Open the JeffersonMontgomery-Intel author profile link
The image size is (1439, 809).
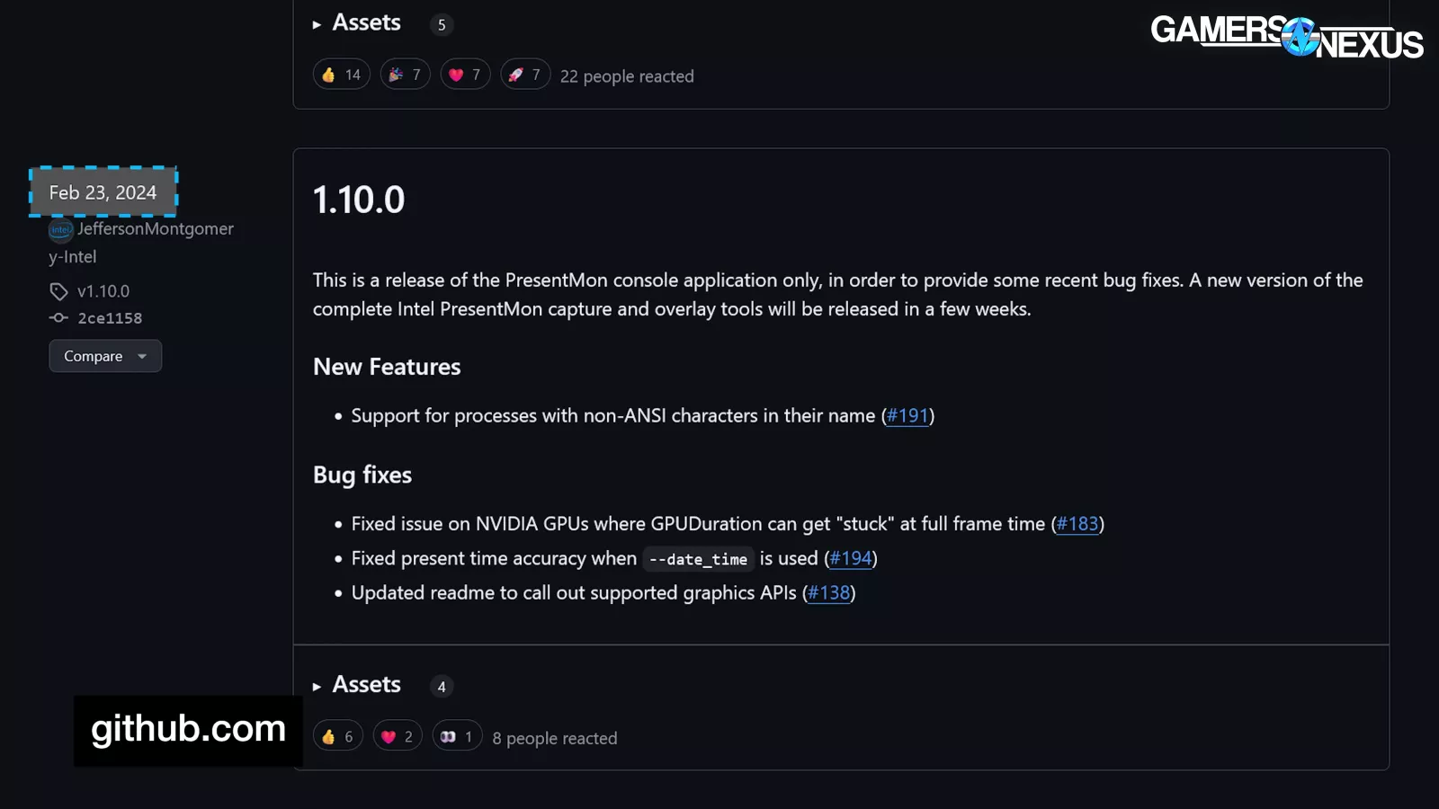155,229
